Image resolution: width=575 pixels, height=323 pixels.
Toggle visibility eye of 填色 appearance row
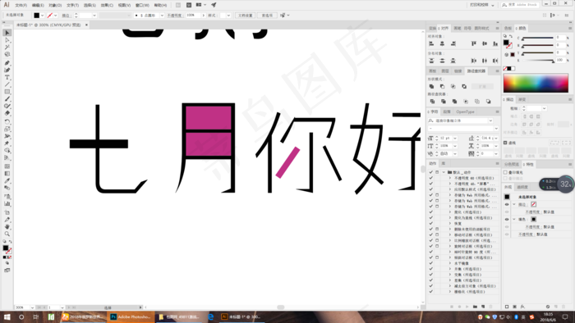point(507,220)
